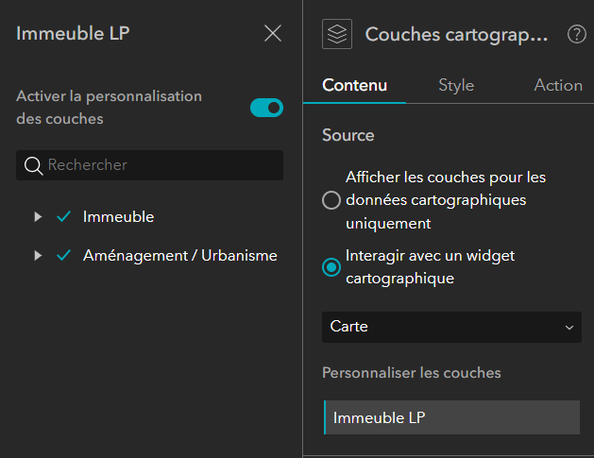Click the Immeuble LP layer entry
594x458 pixels.
coord(451,417)
